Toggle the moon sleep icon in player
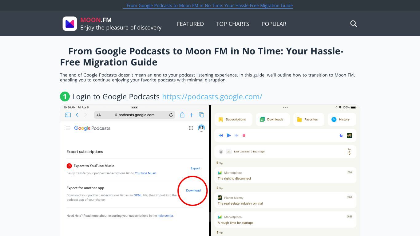 [x=341, y=136]
